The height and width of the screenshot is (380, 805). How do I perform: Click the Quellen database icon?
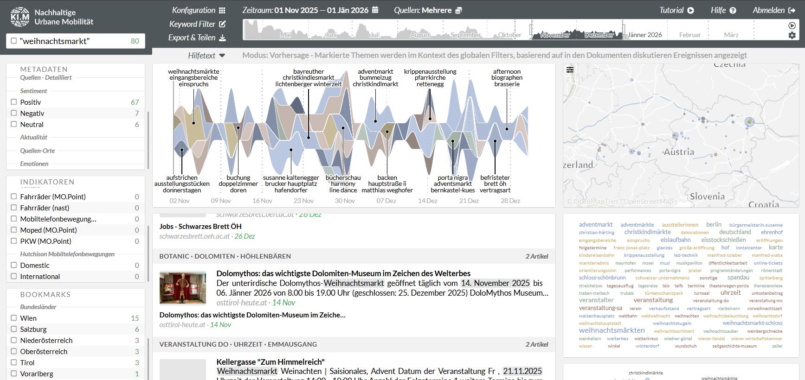[458, 10]
